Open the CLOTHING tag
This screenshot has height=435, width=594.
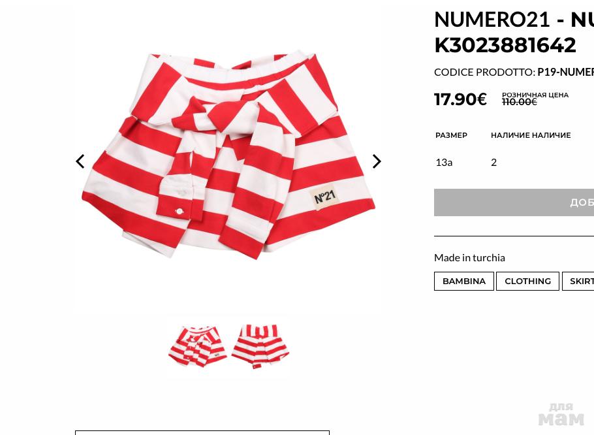pyautogui.click(x=527, y=281)
